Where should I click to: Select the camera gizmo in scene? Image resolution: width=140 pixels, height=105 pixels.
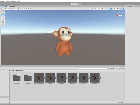tap(48, 32)
